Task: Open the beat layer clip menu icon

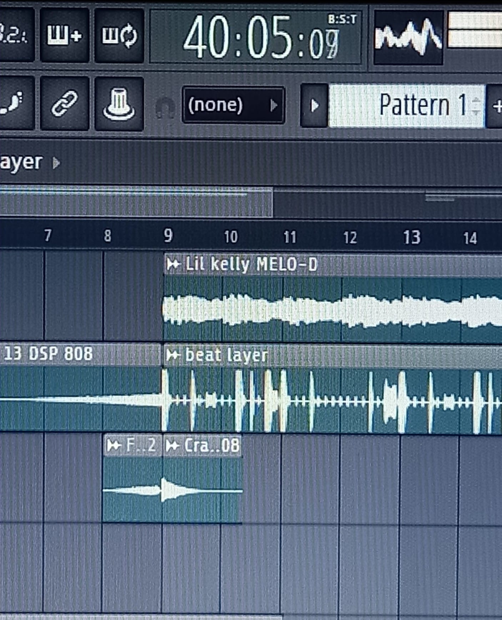Action: coord(173,355)
